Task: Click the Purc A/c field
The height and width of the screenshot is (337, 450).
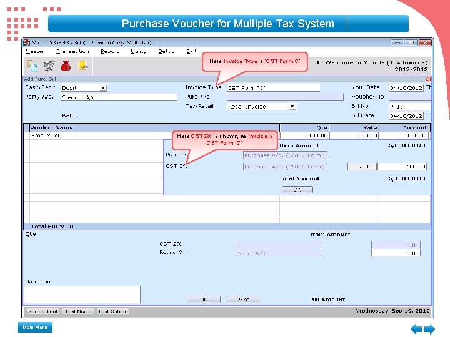Action: coord(285,97)
